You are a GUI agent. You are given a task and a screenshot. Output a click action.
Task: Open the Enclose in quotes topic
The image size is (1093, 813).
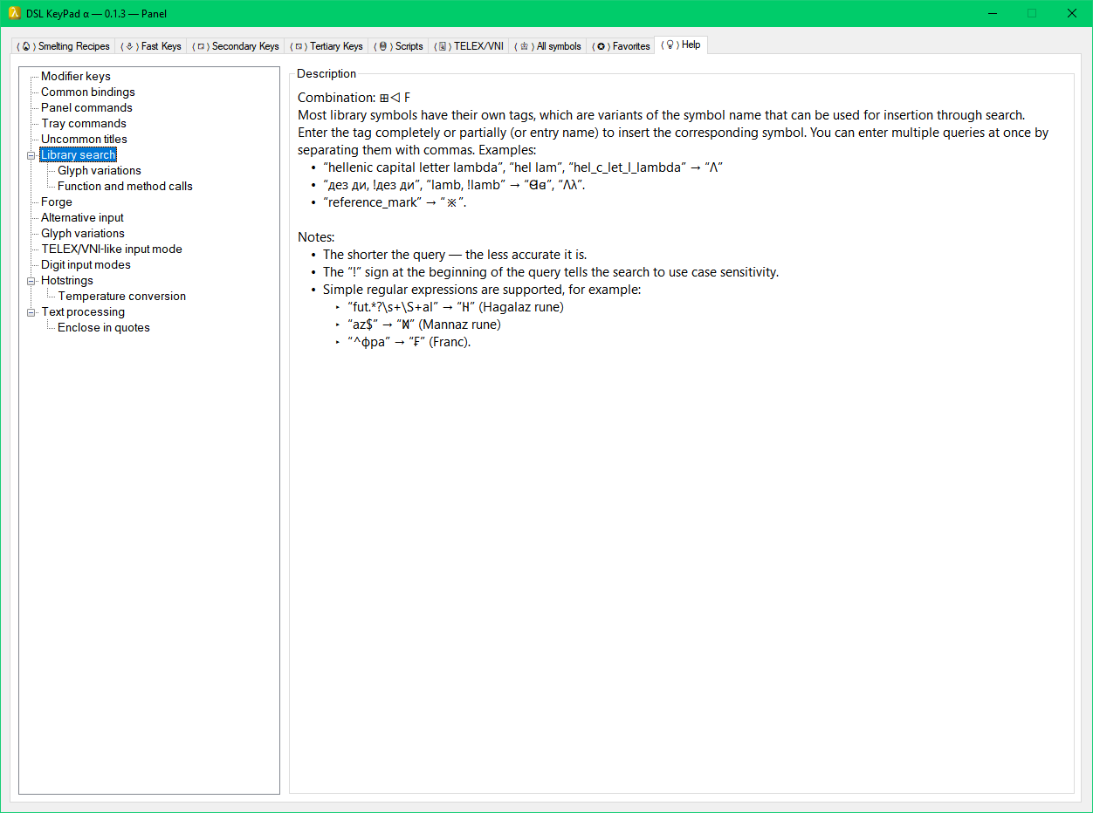104,328
